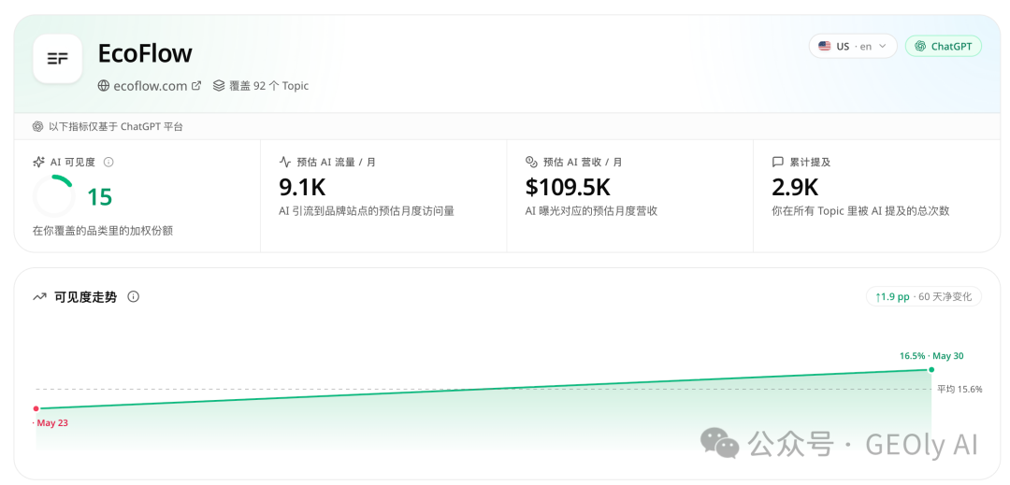Click the 16.5% · May 30 label
This screenshot has width=1010, height=485.
[931, 356]
